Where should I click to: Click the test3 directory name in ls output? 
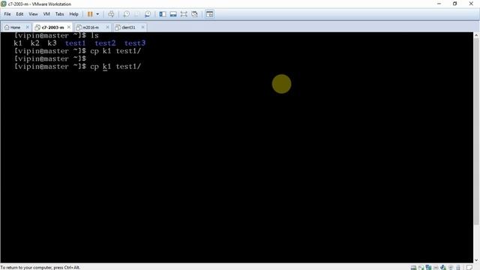point(135,43)
